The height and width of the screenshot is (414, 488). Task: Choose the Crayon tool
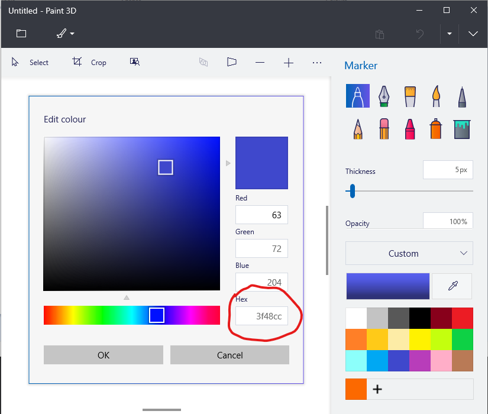410,128
